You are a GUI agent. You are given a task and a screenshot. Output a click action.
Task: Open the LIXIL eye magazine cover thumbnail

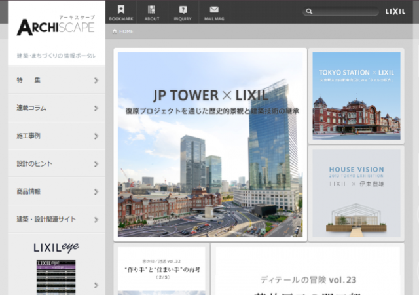[x=56, y=277]
